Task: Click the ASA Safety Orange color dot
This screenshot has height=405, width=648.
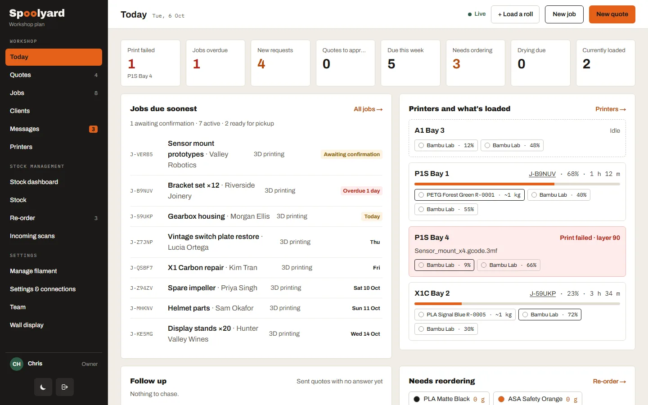Action: 501,399
